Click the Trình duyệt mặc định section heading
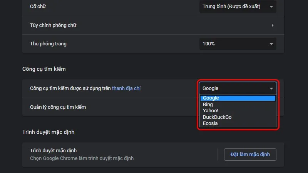Image resolution: width=308 pixels, height=173 pixels. click(x=49, y=132)
